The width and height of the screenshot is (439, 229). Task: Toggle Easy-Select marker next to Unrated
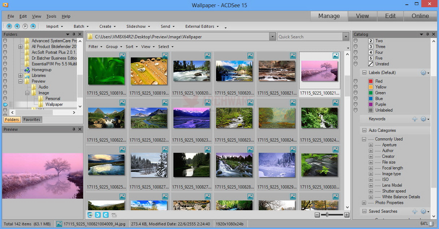click(356, 64)
